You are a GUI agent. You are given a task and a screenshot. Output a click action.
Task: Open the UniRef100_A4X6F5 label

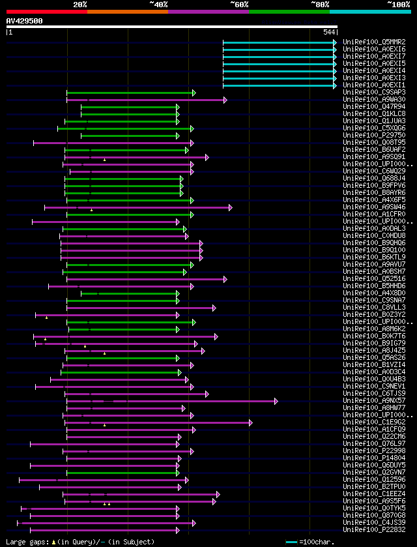pyautogui.click(x=374, y=200)
